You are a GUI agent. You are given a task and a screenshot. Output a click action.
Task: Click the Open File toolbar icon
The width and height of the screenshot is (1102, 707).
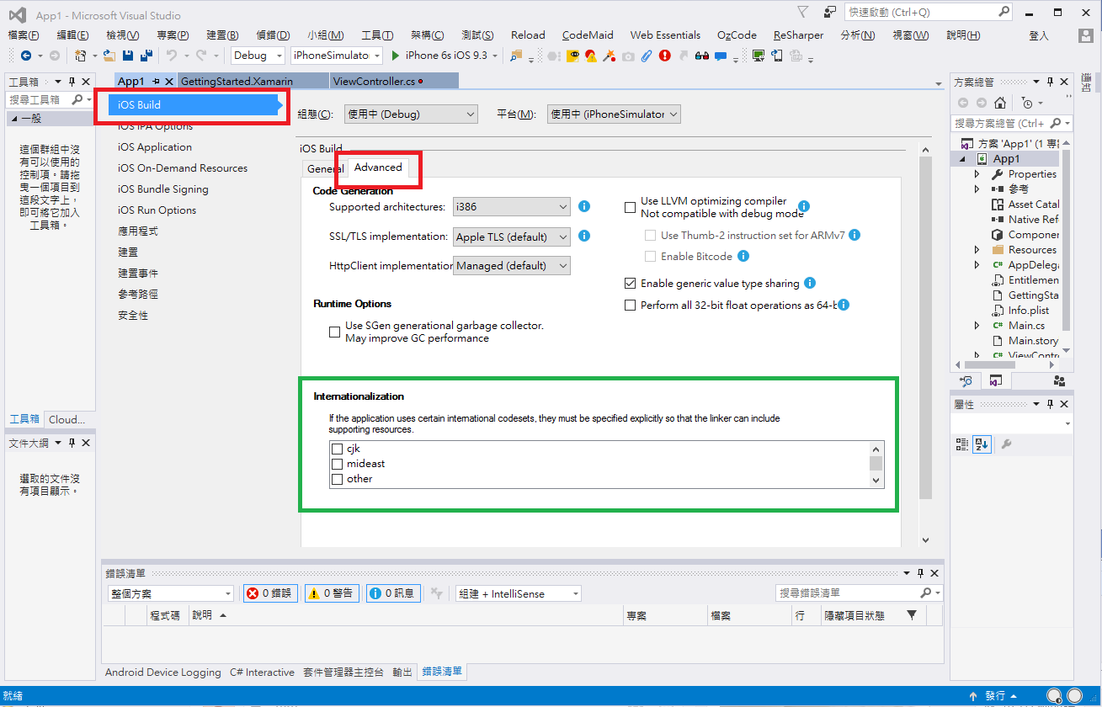109,56
